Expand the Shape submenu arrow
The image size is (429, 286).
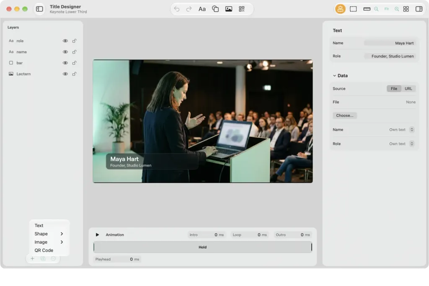click(62, 234)
